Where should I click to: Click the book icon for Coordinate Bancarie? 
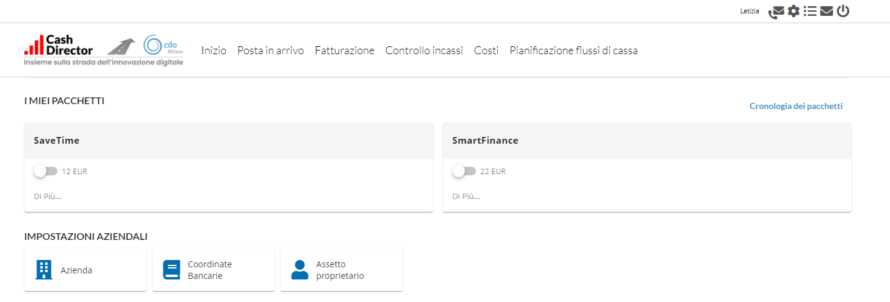(172, 270)
